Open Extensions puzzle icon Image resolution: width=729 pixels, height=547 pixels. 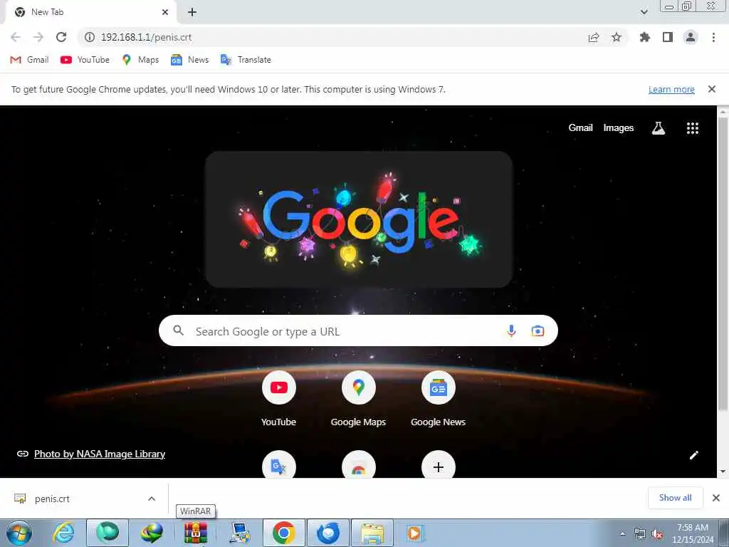645,37
